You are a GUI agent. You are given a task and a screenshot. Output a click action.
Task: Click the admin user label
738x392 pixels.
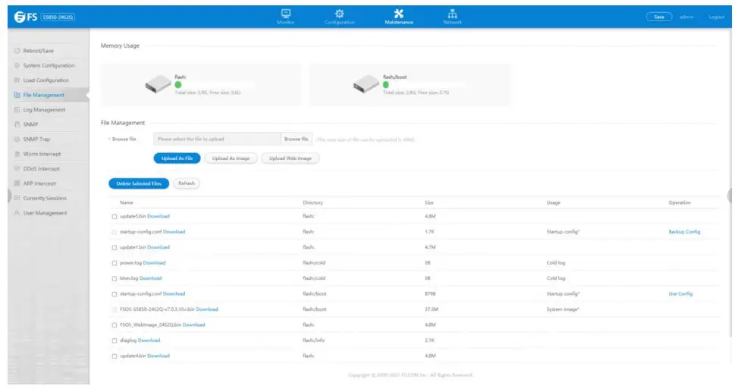click(686, 17)
